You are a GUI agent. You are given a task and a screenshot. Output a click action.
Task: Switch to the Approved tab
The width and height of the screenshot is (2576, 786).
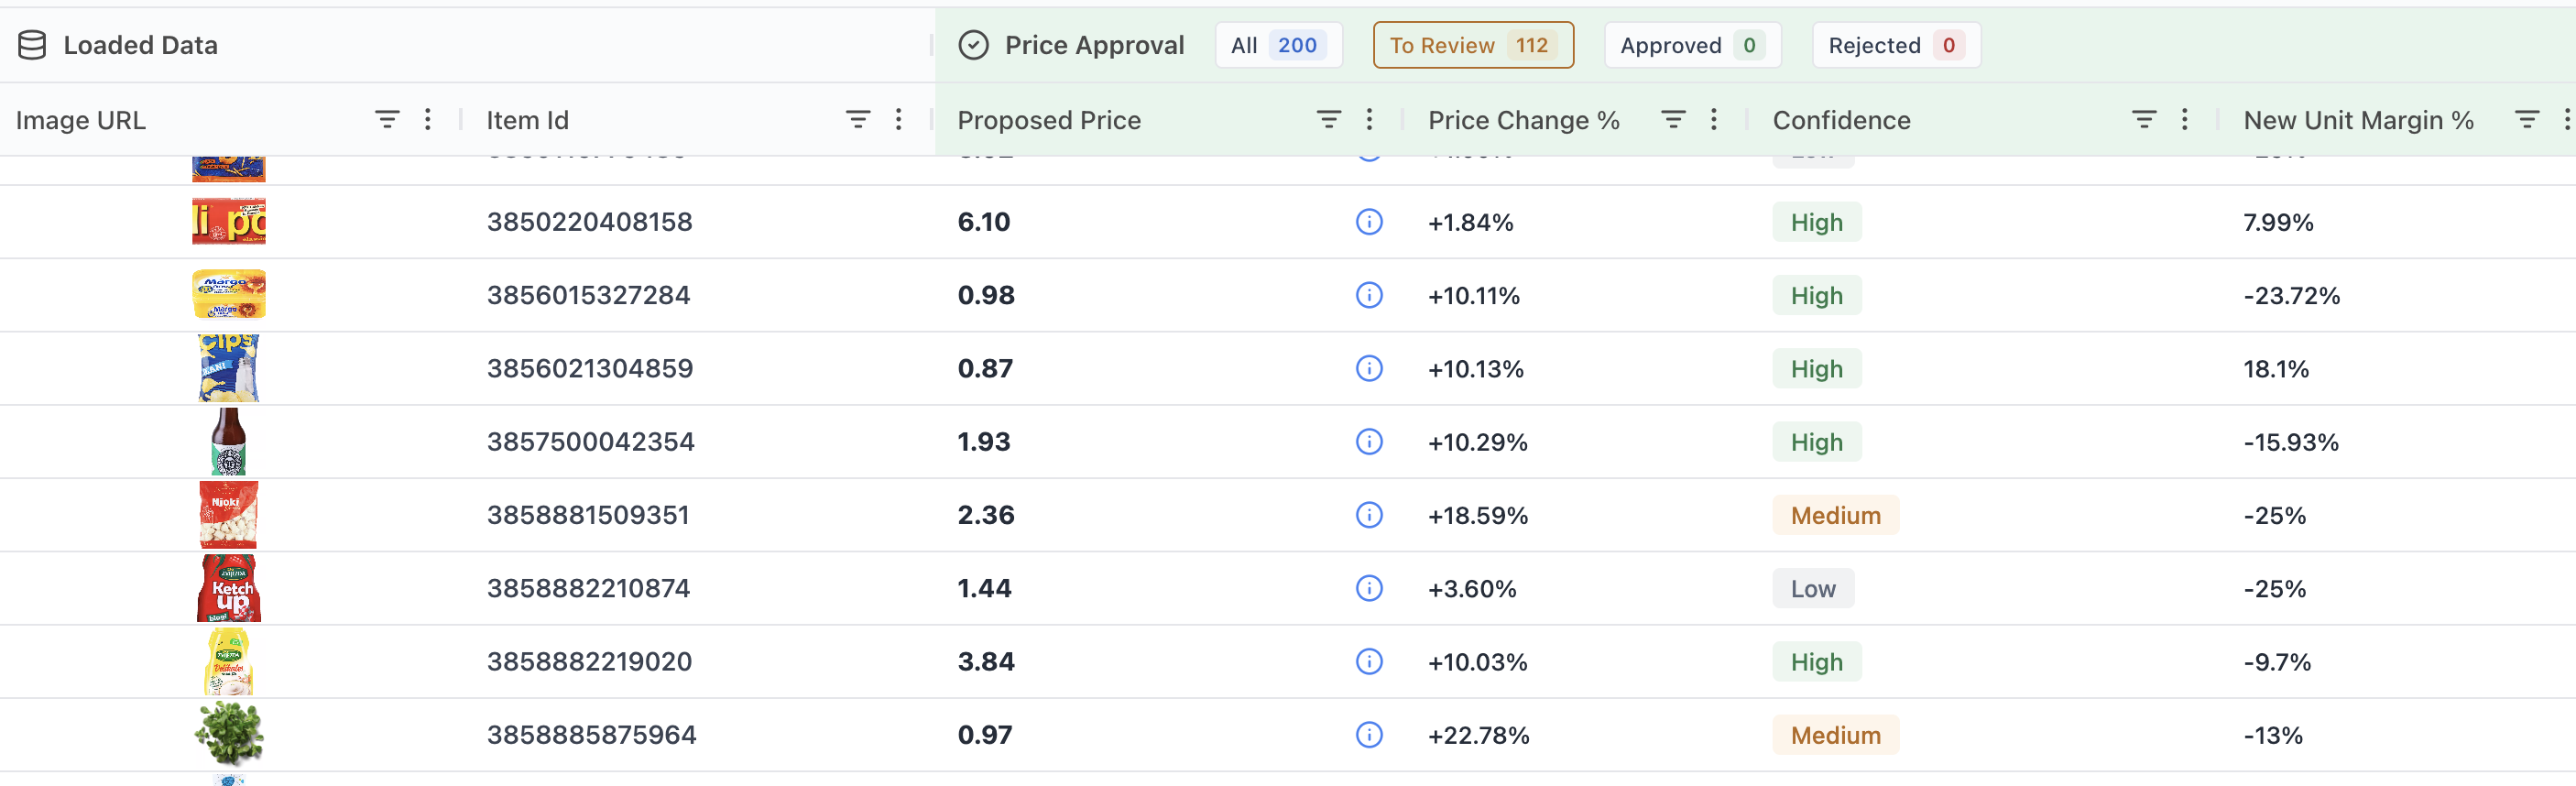click(x=1692, y=45)
